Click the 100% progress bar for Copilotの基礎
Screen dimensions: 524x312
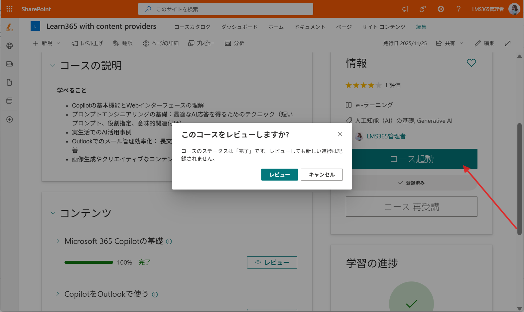(89, 263)
